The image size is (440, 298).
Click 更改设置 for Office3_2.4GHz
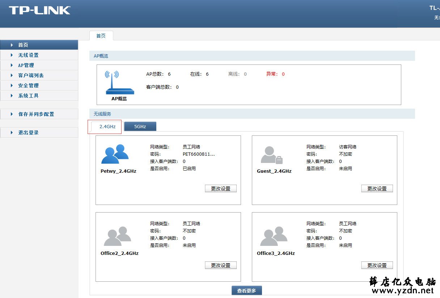point(377,265)
